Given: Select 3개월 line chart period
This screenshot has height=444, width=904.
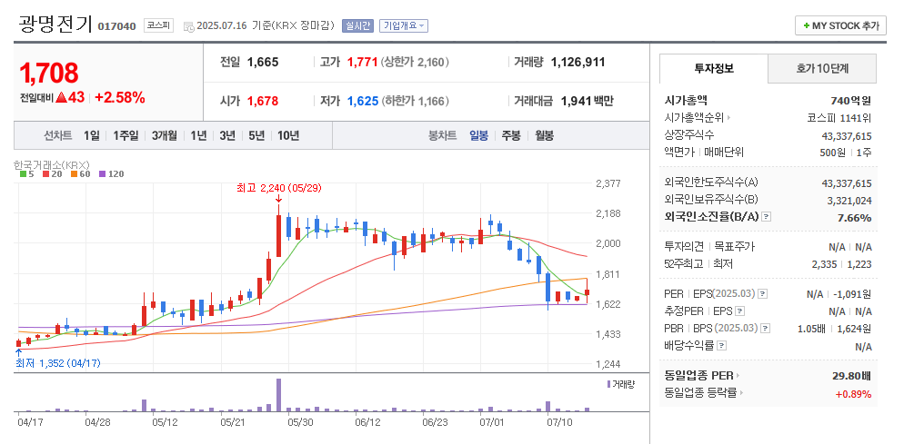Looking at the screenshot, I should point(165,136).
